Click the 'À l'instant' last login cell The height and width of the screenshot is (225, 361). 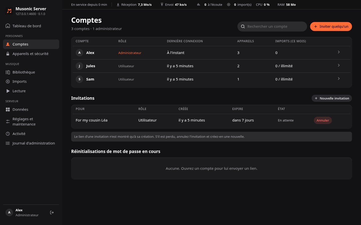point(175,53)
